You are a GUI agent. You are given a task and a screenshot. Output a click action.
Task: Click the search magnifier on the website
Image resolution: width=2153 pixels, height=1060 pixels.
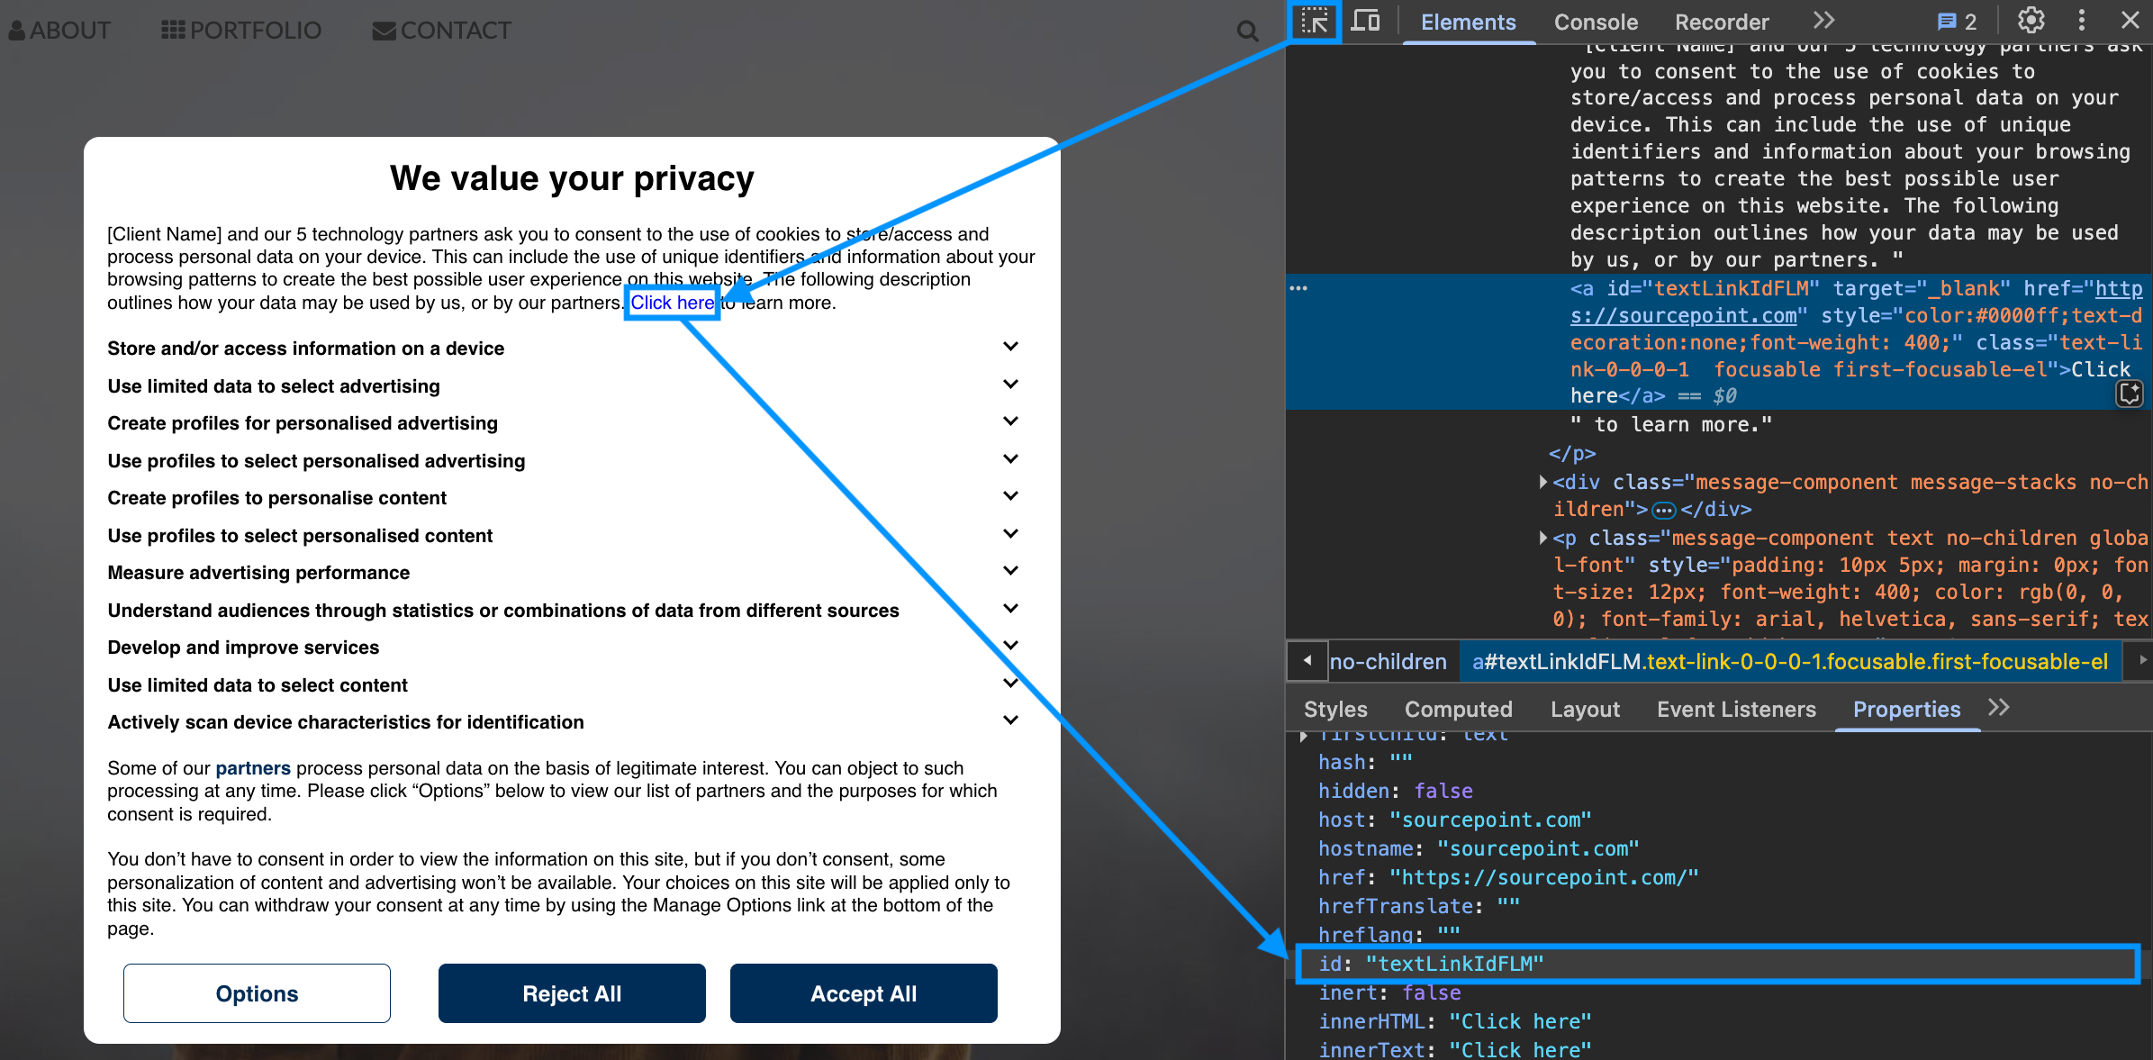[1247, 32]
